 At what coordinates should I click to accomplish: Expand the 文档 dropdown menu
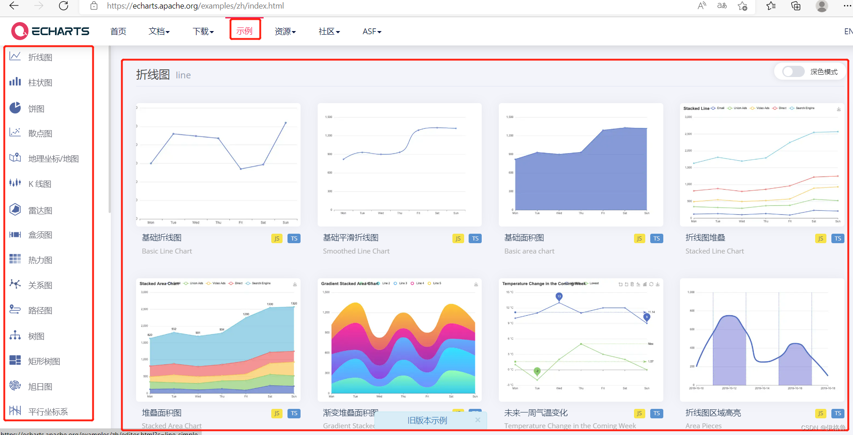coord(159,31)
